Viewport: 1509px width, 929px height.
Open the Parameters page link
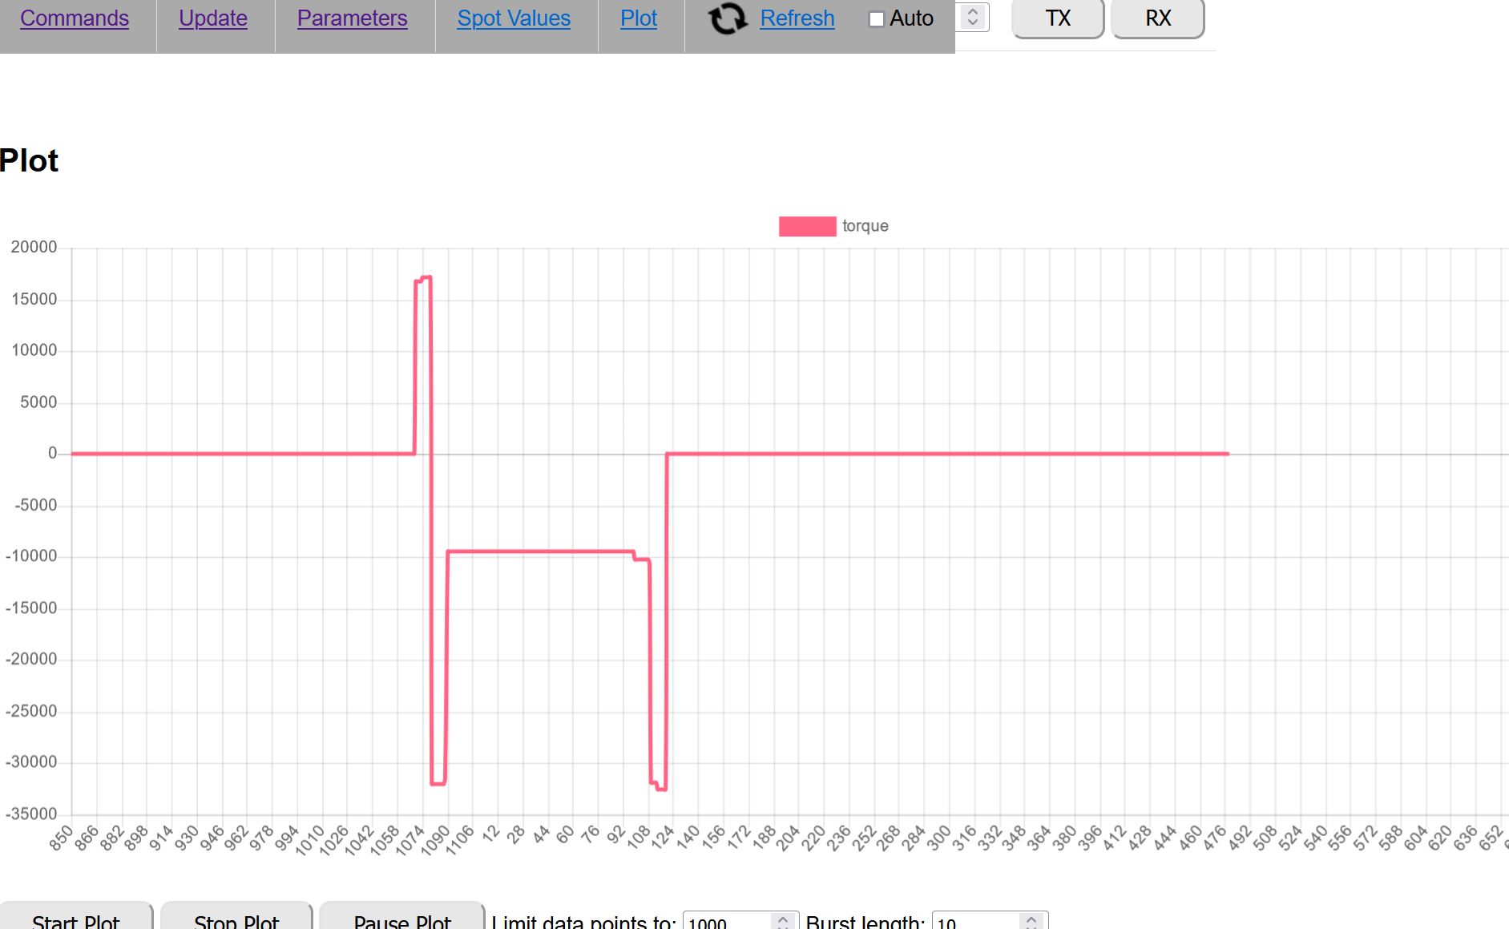[352, 18]
